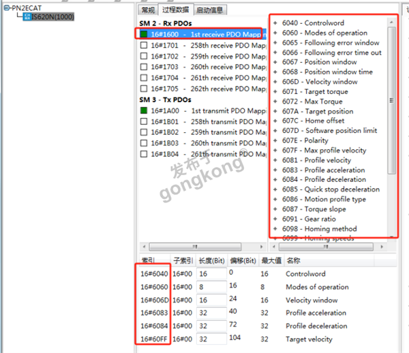Switch to the 过程数据 tab
This screenshot has height=353, width=409.
click(x=176, y=10)
